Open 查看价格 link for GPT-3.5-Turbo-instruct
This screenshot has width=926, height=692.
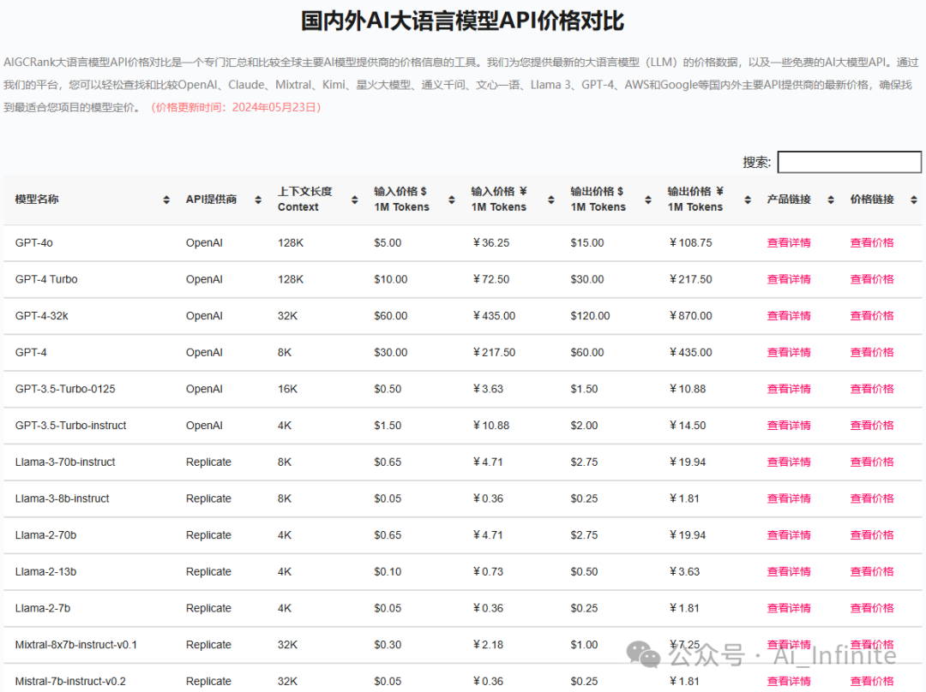click(x=872, y=426)
